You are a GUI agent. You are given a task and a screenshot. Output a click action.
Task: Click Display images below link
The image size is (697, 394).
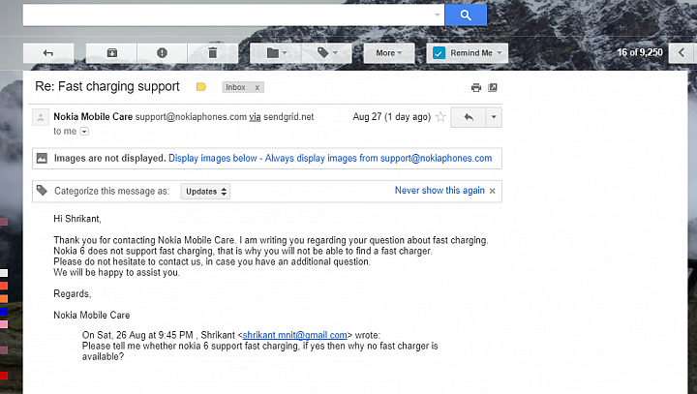point(212,159)
